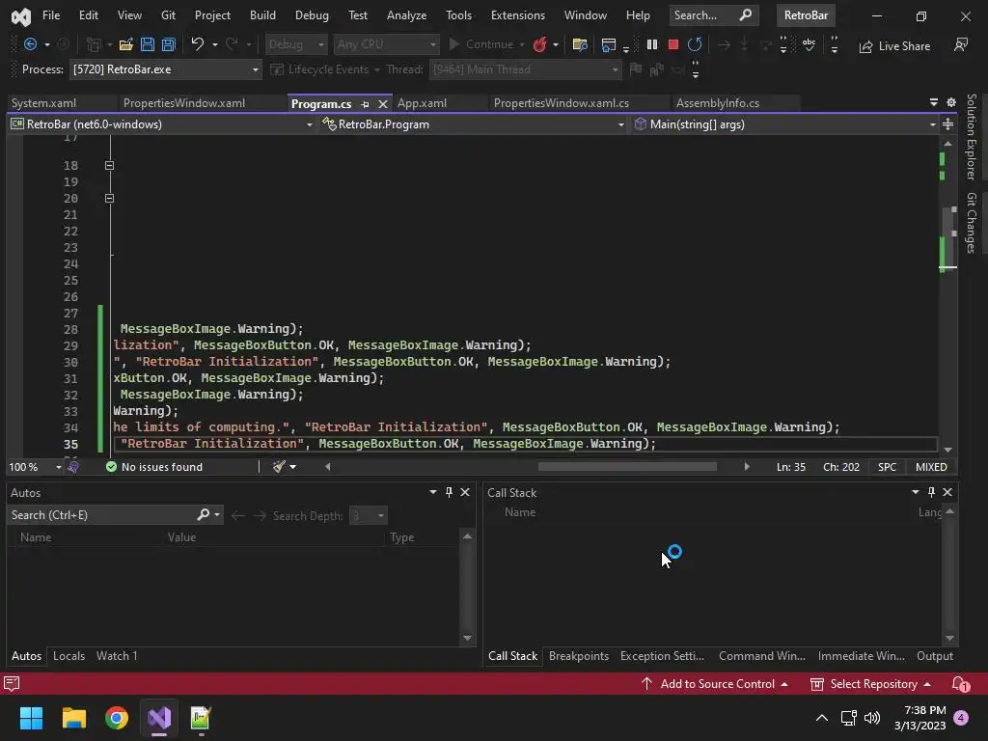
Task: Toggle pin on the Call Stack panel
Action: point(931,492)
